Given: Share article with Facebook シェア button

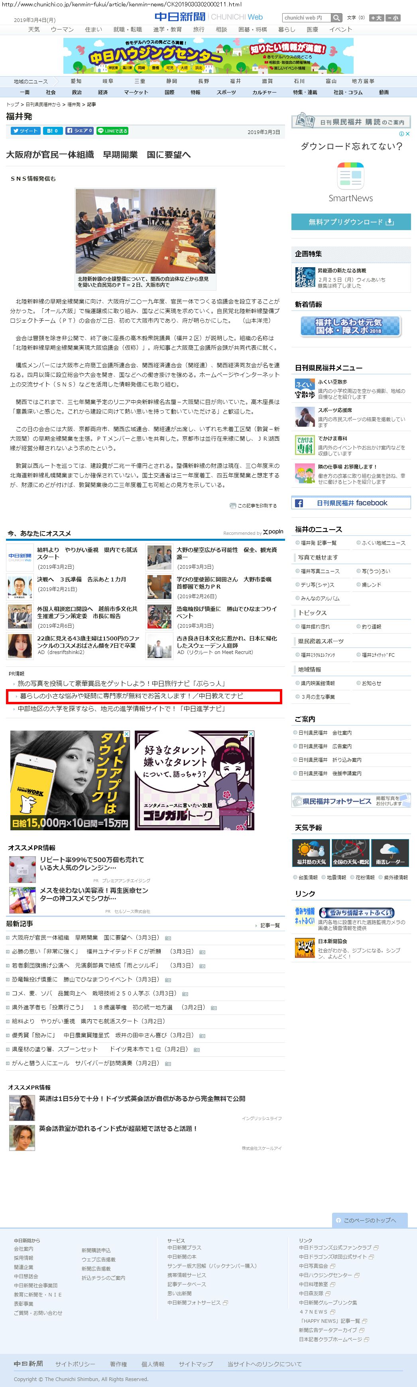Looking at the screenshot, I should [80, 131].
